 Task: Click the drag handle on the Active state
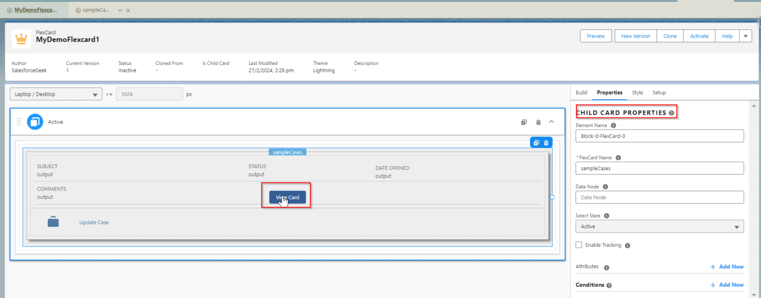click(x=19, y=121)
